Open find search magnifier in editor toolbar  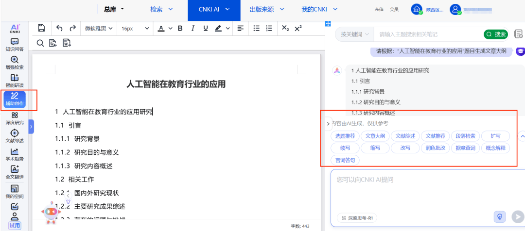click(40, 43)
